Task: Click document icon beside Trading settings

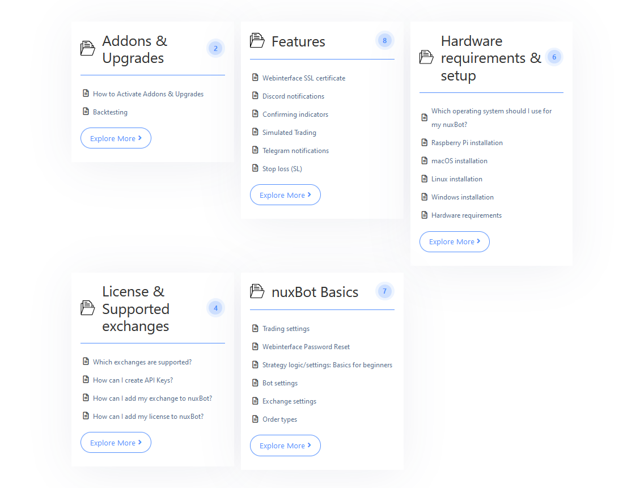Action: (256, 328)
